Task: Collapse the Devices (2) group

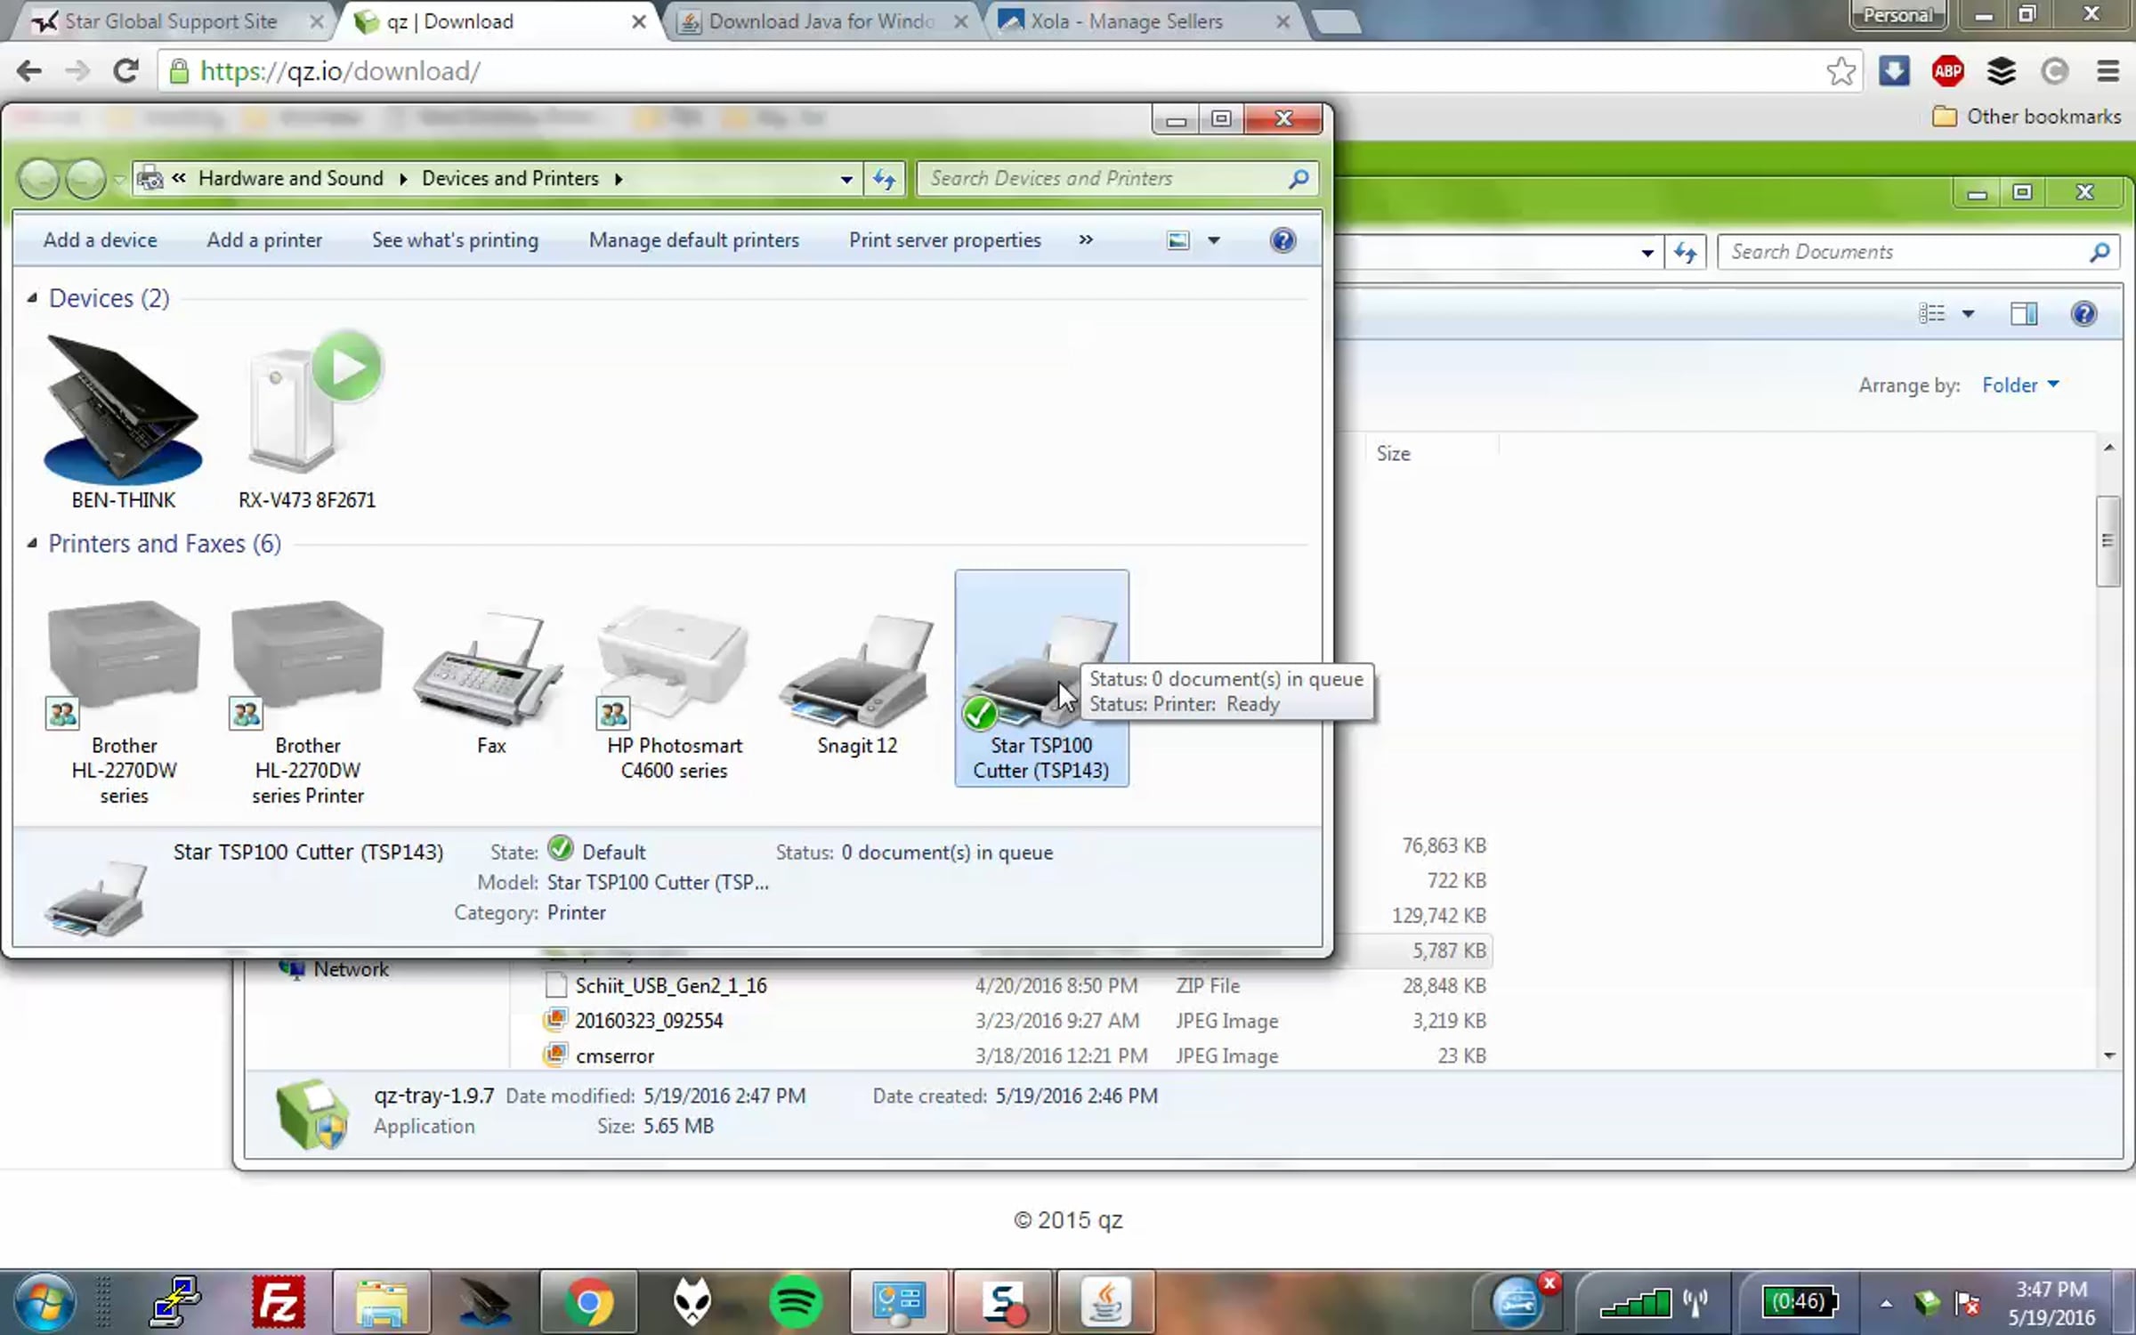Action: (x=32, y=298)
